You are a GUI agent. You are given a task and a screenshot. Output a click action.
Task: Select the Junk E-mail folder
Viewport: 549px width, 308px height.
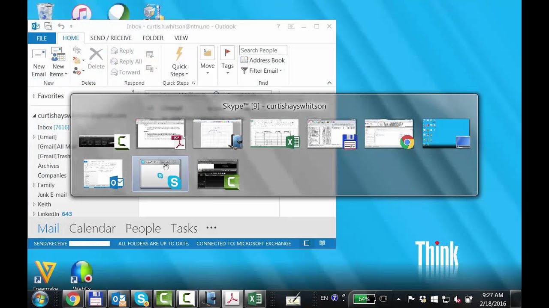[52, 195]
